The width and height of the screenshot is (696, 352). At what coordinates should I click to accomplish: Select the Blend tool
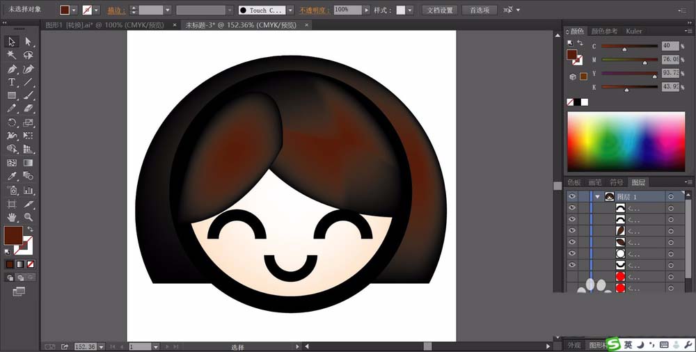click(29, 176)
